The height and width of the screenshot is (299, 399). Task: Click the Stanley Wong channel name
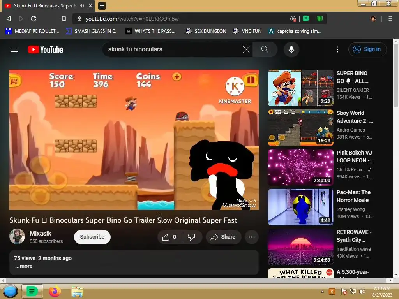coord(351,209)
